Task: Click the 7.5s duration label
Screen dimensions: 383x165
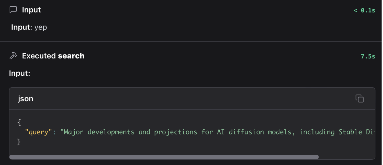Action: click(368, 56)
